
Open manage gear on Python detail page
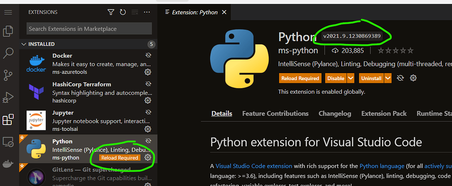coord(414,78)
